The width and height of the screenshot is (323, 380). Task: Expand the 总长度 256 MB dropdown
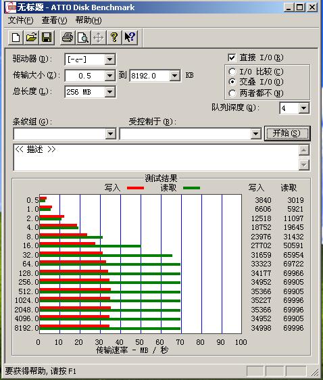pyautogui.click(x=109, y=92)
